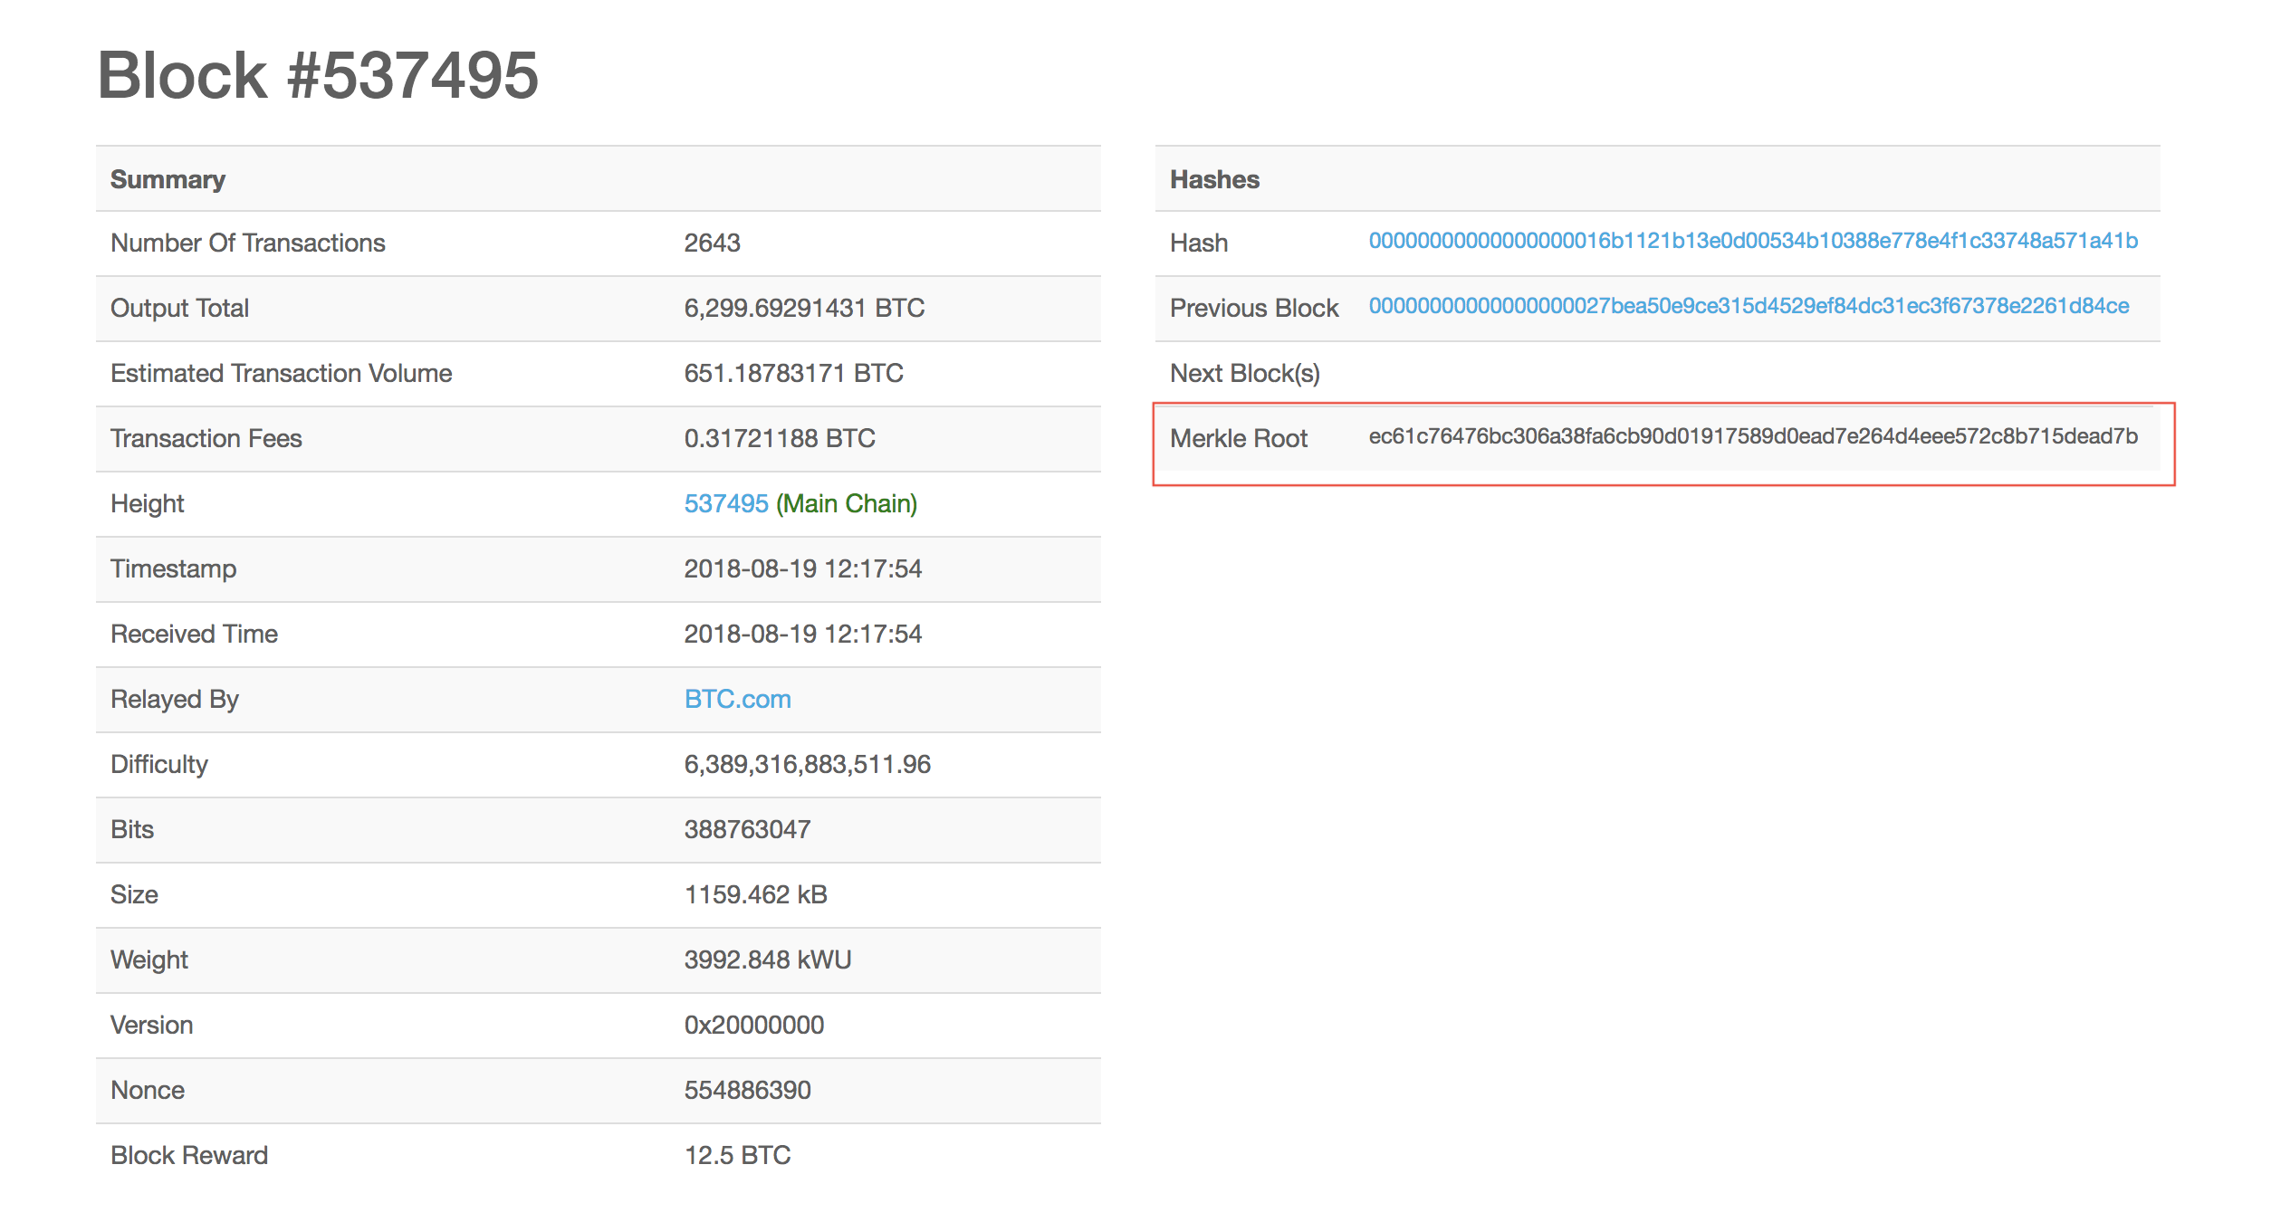Open the block hash link
Image resolution: width=2271 pixels, height=1222 pixels.
[1752, 241]
